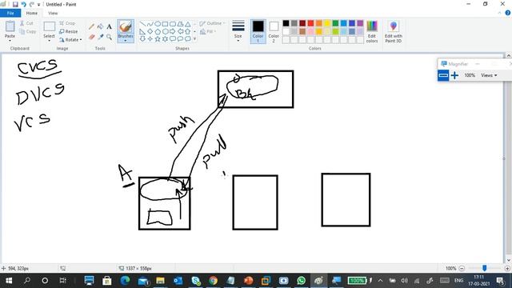Pick the Line shape
Viewport: 512px width, 288px height.
pyautogui.click(x=142, y=24)
